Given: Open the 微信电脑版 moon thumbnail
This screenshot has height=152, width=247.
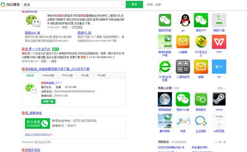Looking at the screenshot, I should (x=165, y=99).
